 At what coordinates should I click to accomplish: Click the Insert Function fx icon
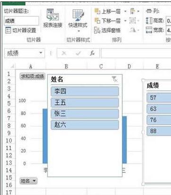coord(92,53)
